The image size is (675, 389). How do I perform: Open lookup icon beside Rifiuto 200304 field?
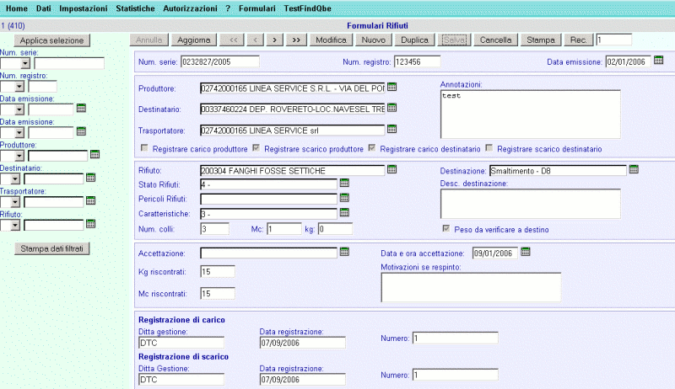pos(391,169)
